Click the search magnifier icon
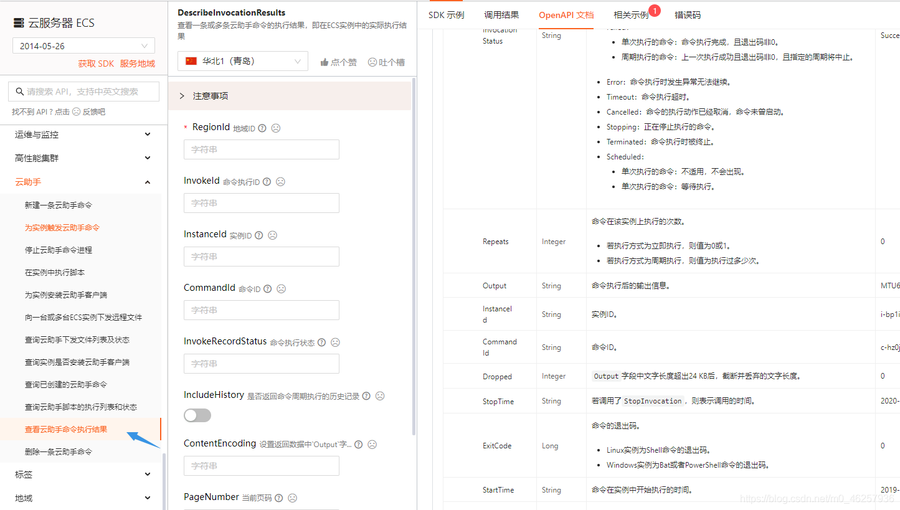The height and width of the screenshot is (510, 900). (19, 92)
